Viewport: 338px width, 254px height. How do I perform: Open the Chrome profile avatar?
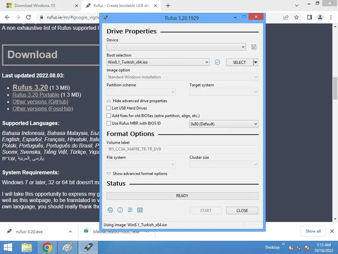(x=320, y=17)
